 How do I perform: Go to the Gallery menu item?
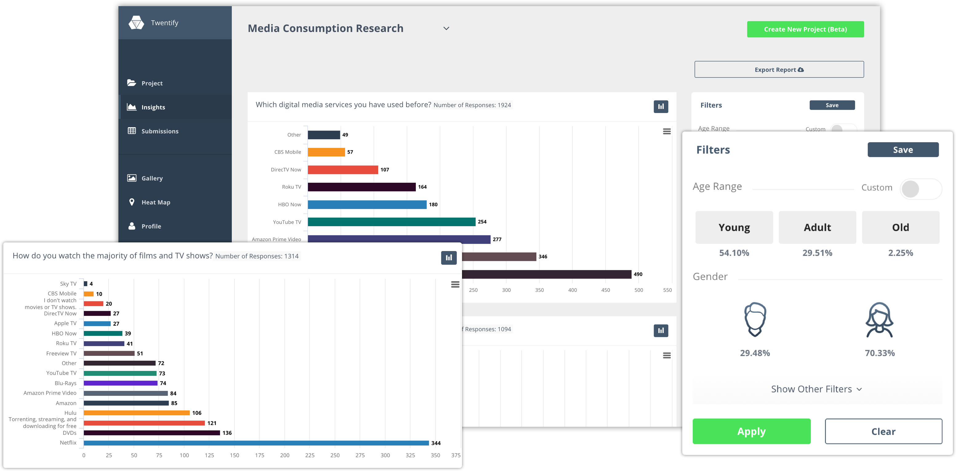click(175, 178)
